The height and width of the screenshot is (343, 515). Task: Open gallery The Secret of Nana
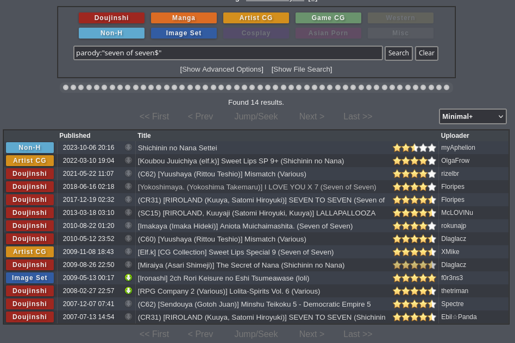pos(241,265)
